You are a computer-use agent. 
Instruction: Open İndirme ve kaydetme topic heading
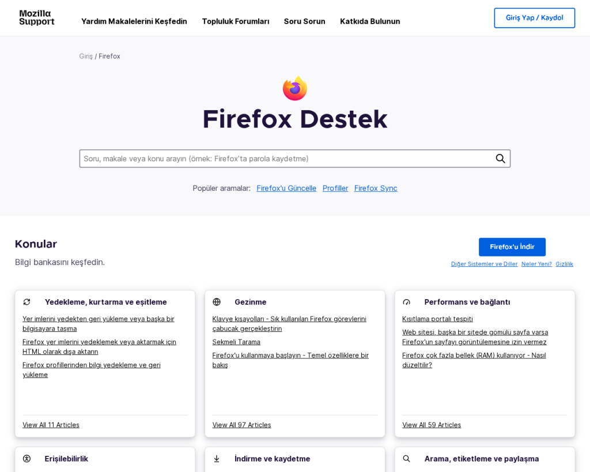[272, 458]
